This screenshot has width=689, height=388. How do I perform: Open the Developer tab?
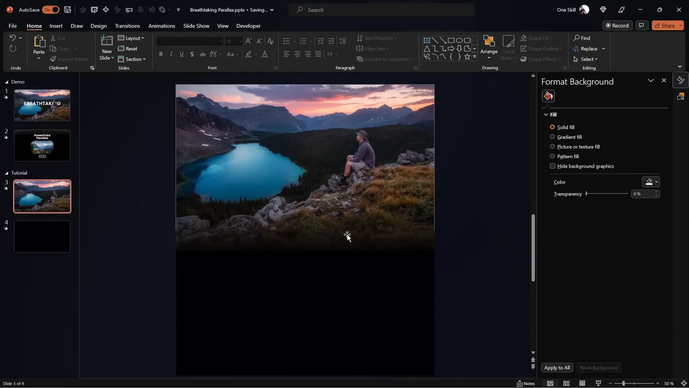click(x=248, y=26)
